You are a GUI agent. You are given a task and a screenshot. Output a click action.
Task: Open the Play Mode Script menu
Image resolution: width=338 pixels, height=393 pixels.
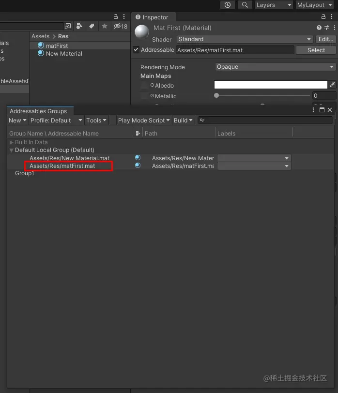pos(144,121)
